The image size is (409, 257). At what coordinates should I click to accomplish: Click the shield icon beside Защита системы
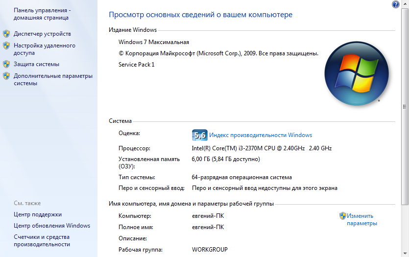pyautogui.click(x=6, y=64)
